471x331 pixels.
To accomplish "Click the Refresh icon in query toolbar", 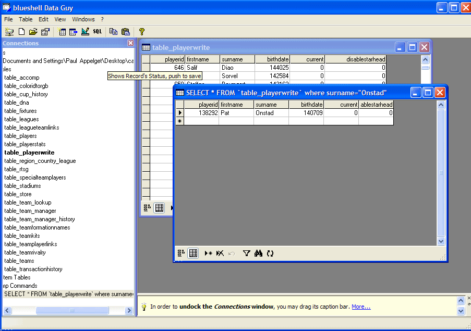I will click(x=270, y=253).
